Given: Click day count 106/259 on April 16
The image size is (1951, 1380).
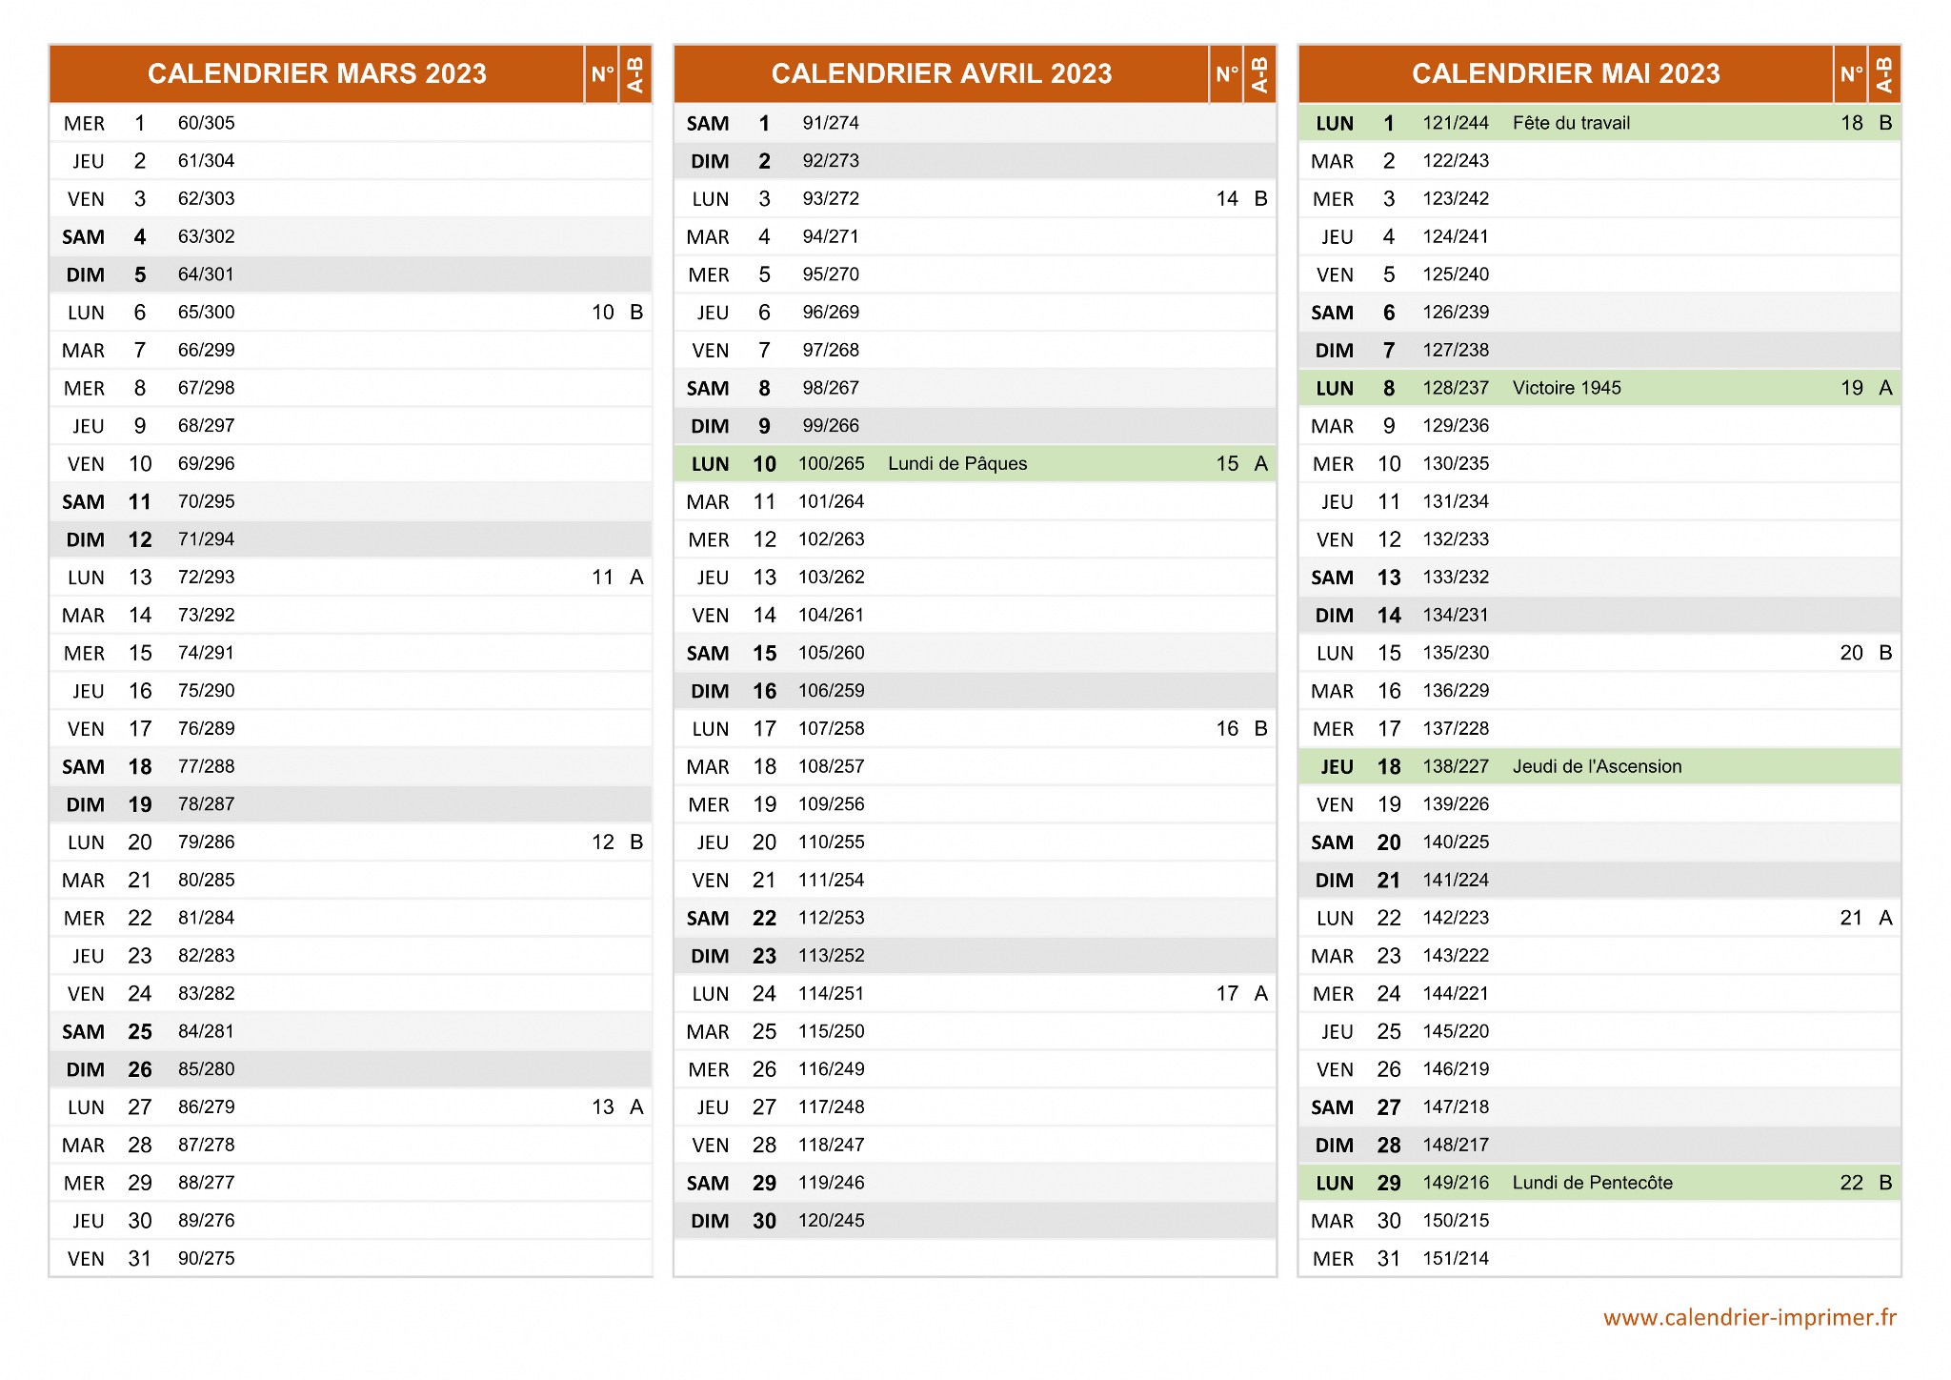Looking at the screenshot, I should pos(831,691).
